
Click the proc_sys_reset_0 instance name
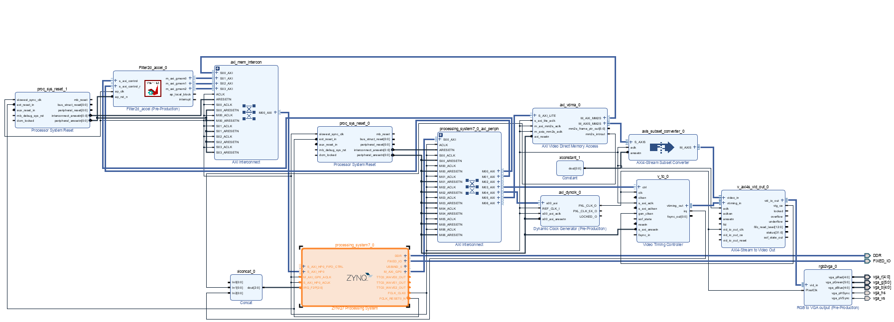[355, 123]
